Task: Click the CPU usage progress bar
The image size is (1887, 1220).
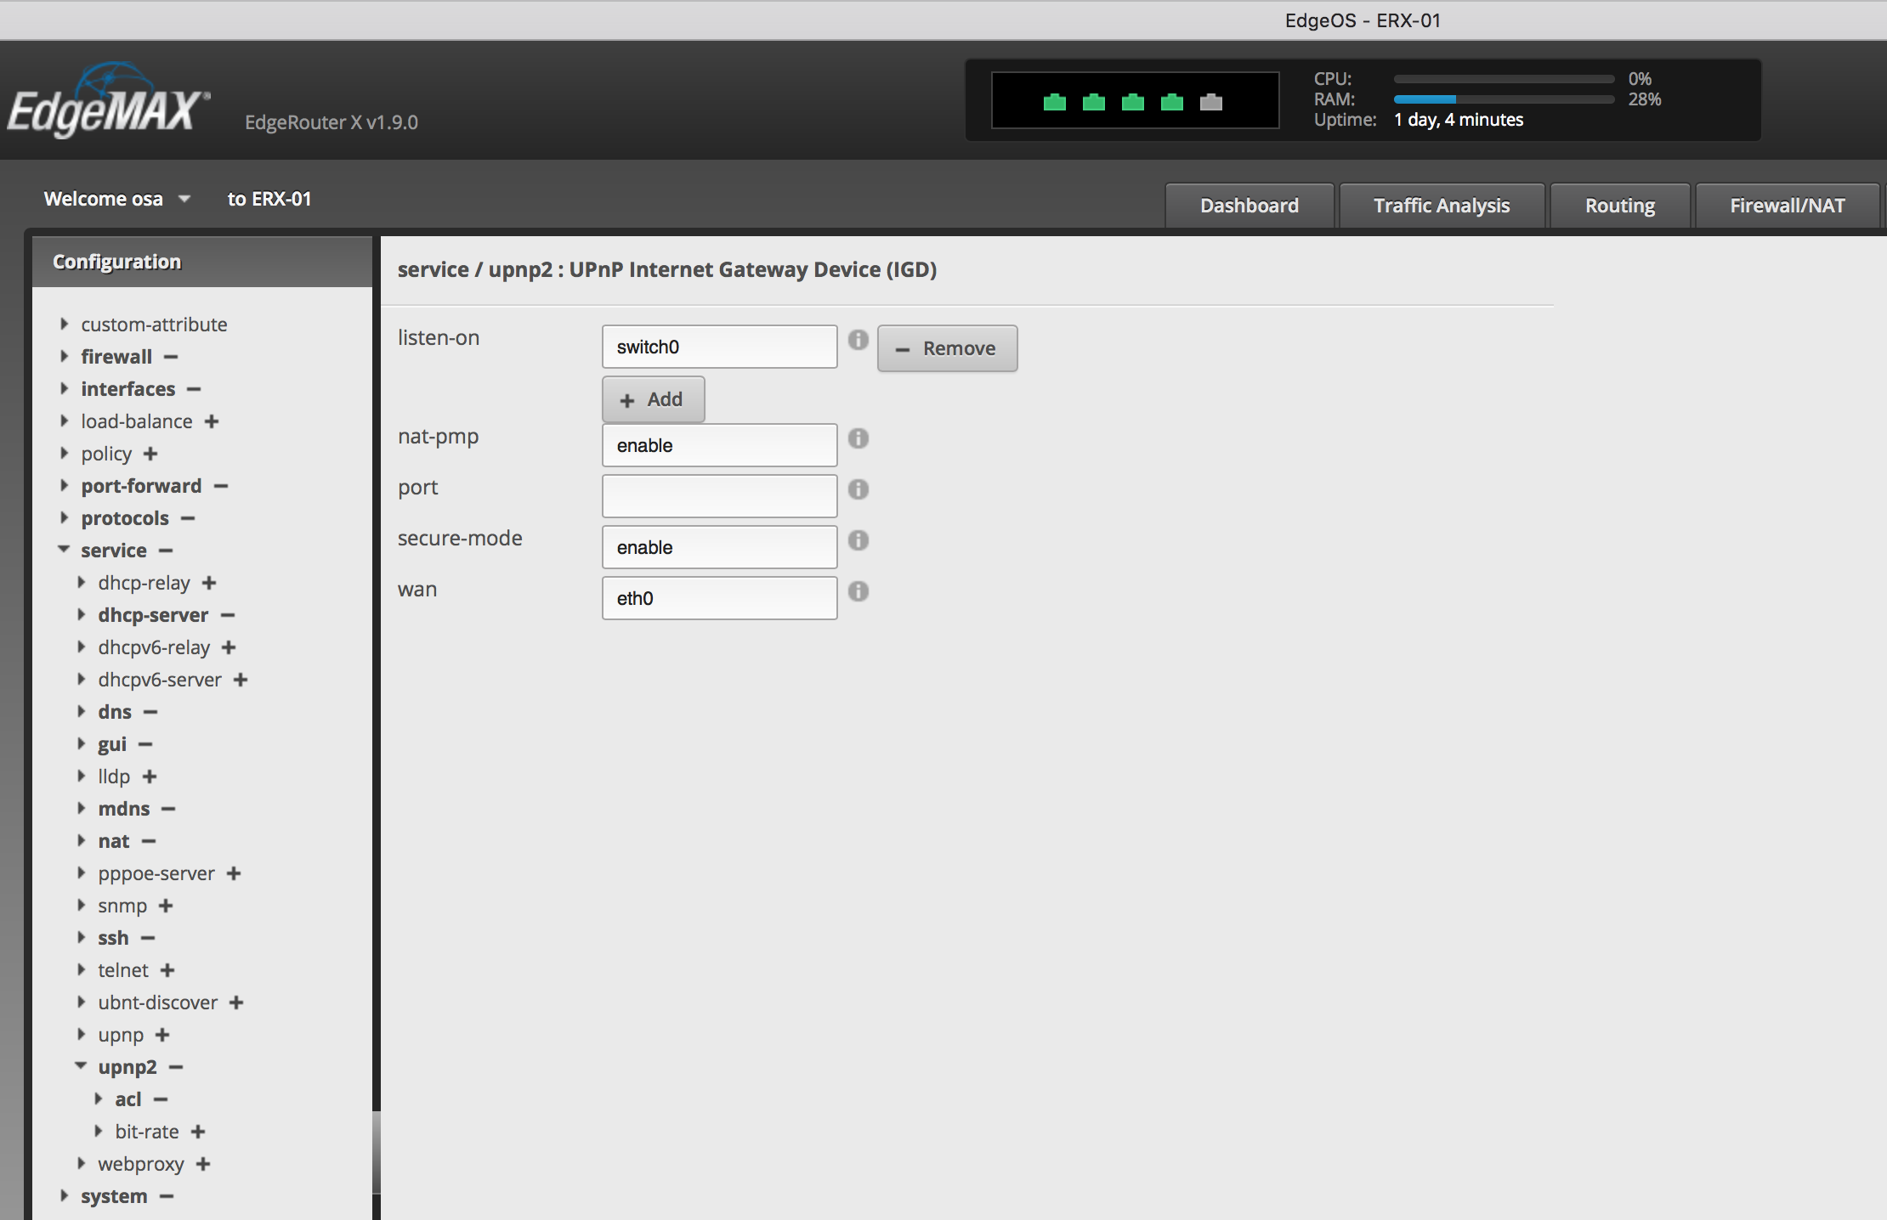Action: pyautogui.click(x=1504, y=79)
